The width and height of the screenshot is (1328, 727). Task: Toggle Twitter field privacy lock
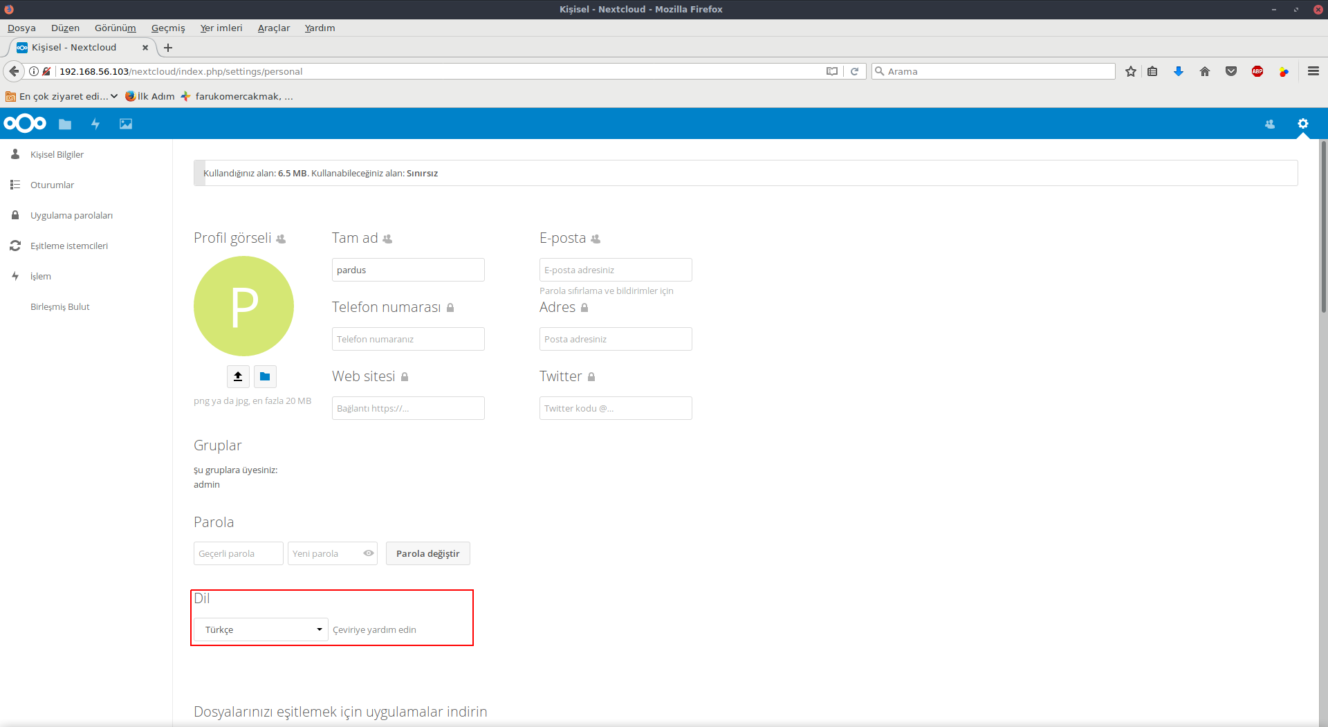(x=591, y=377)
